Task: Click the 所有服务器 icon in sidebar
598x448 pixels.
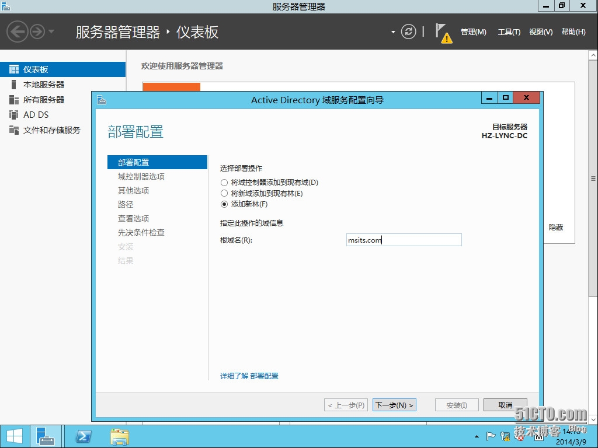Action: (x=14, y=100)
